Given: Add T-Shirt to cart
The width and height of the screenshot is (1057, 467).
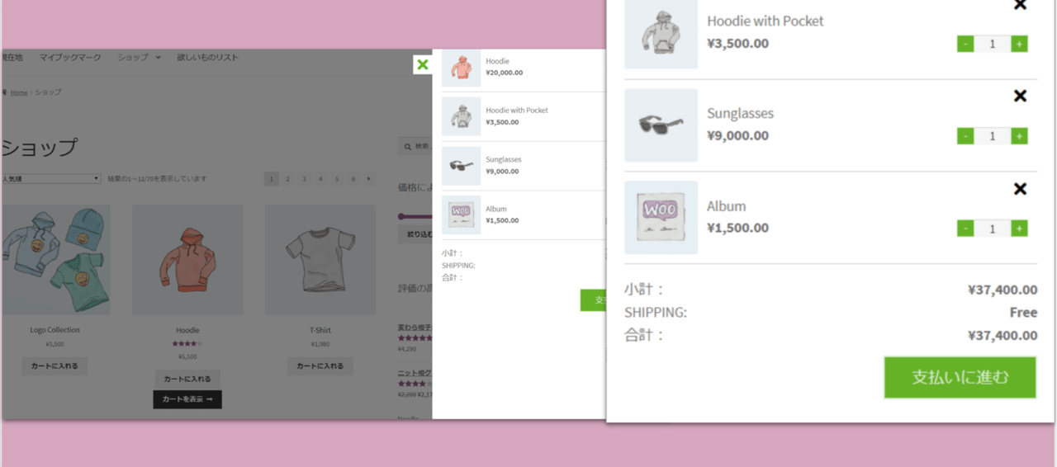Looking at the screenshot, I should coord(320,366).
